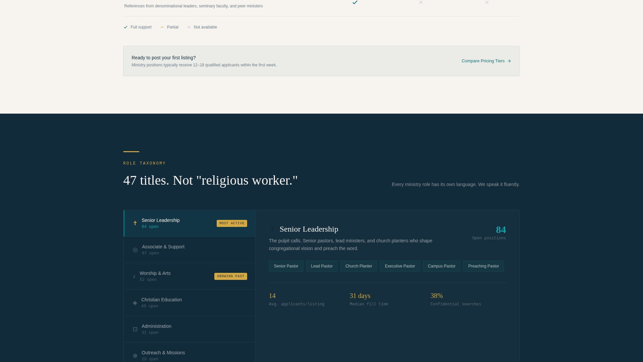Click the target icon beside Associate & Support
The height and width of the screenshot is (362, 643).
tap(135, 250)
